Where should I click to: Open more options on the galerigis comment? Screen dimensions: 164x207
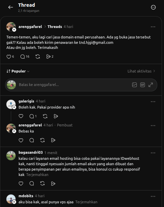tap(153, 102)
